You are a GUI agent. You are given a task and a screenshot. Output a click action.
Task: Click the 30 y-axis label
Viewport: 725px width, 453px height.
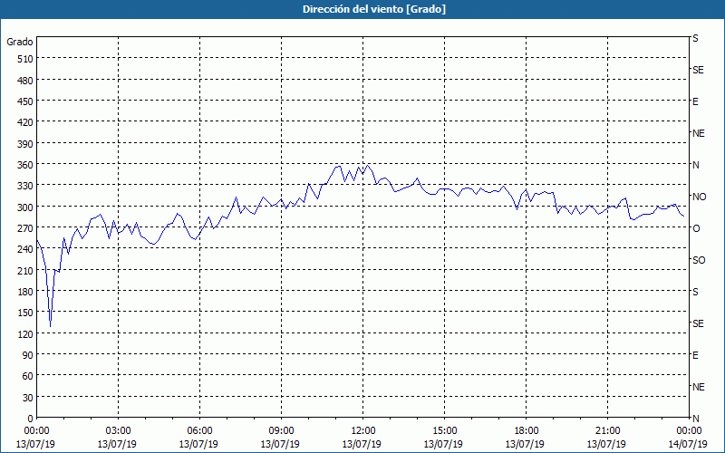(x=28, y=398)
